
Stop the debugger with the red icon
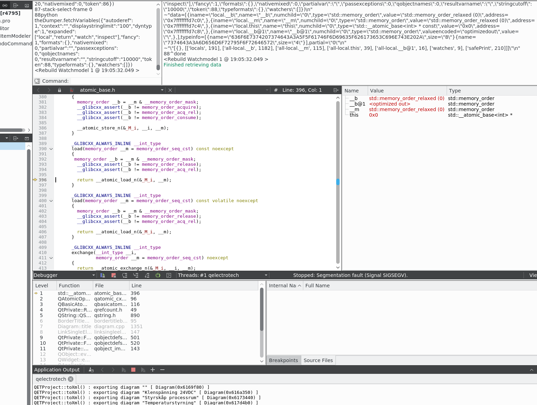point(114,275)
